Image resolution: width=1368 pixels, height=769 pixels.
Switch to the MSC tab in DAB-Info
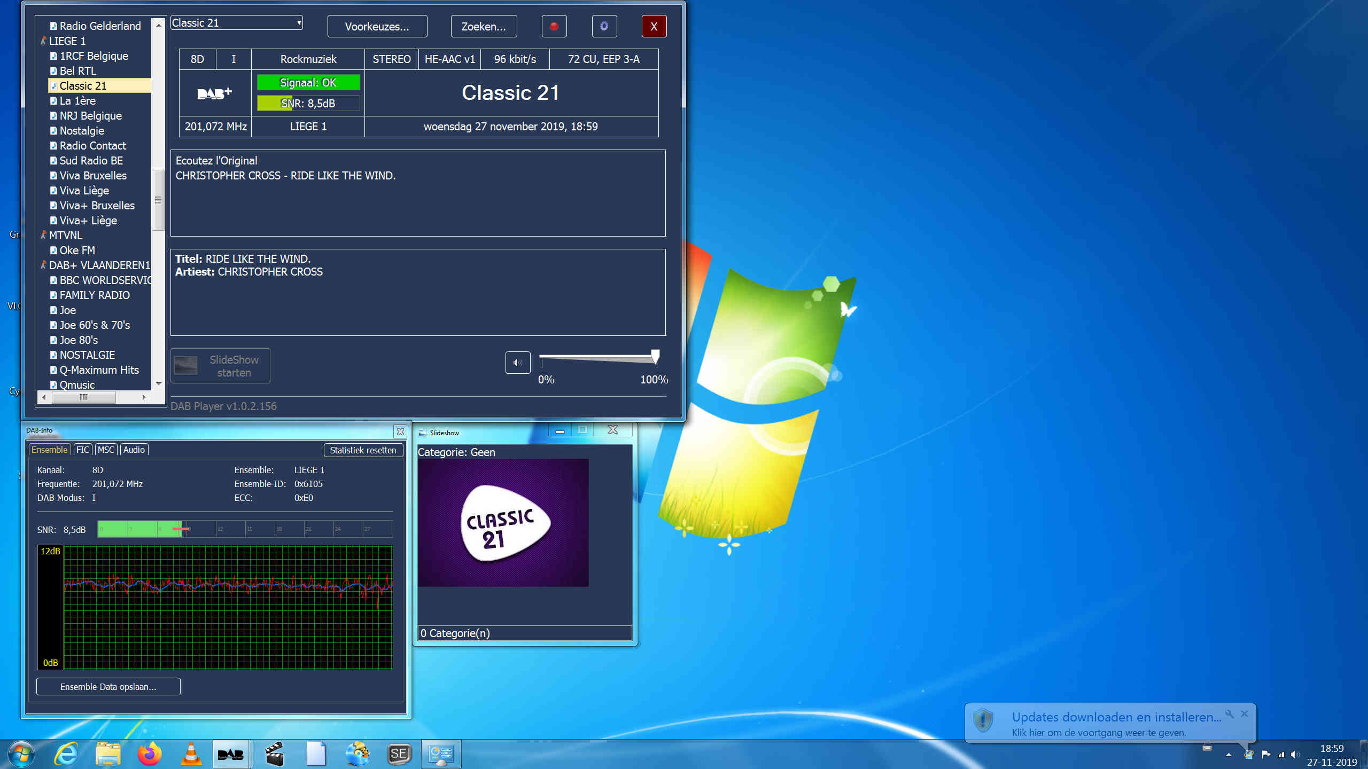pos(106,450)
